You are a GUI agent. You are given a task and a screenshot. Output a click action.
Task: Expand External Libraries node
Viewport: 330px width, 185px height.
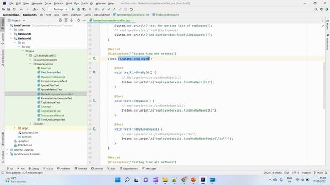pyautogui.click(x=8, y=150)
